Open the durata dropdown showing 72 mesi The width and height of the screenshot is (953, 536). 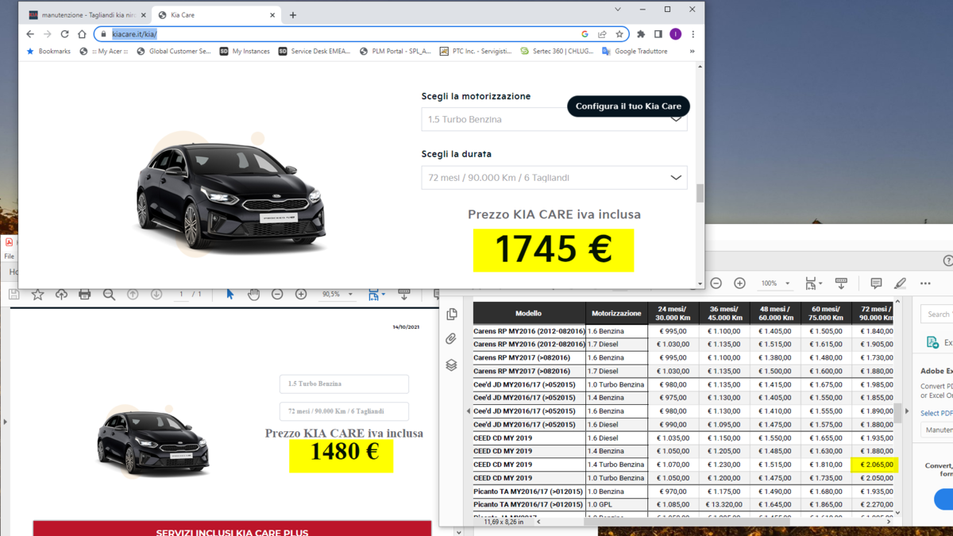coord(554,178)
